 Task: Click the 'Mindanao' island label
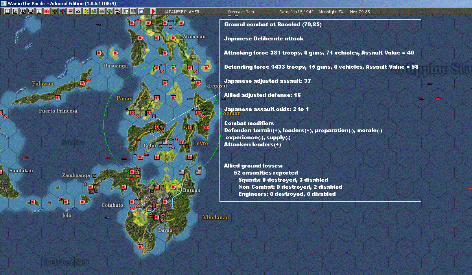(x=215, y=217)
